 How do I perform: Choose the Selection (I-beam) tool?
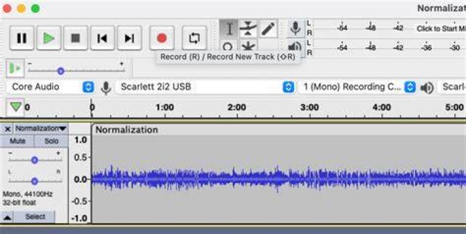(x=229, y=29)
